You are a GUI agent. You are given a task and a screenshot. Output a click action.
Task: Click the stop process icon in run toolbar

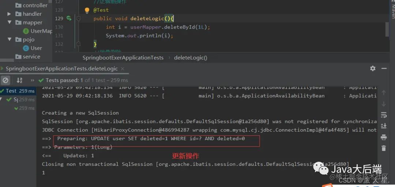(5, 81)
